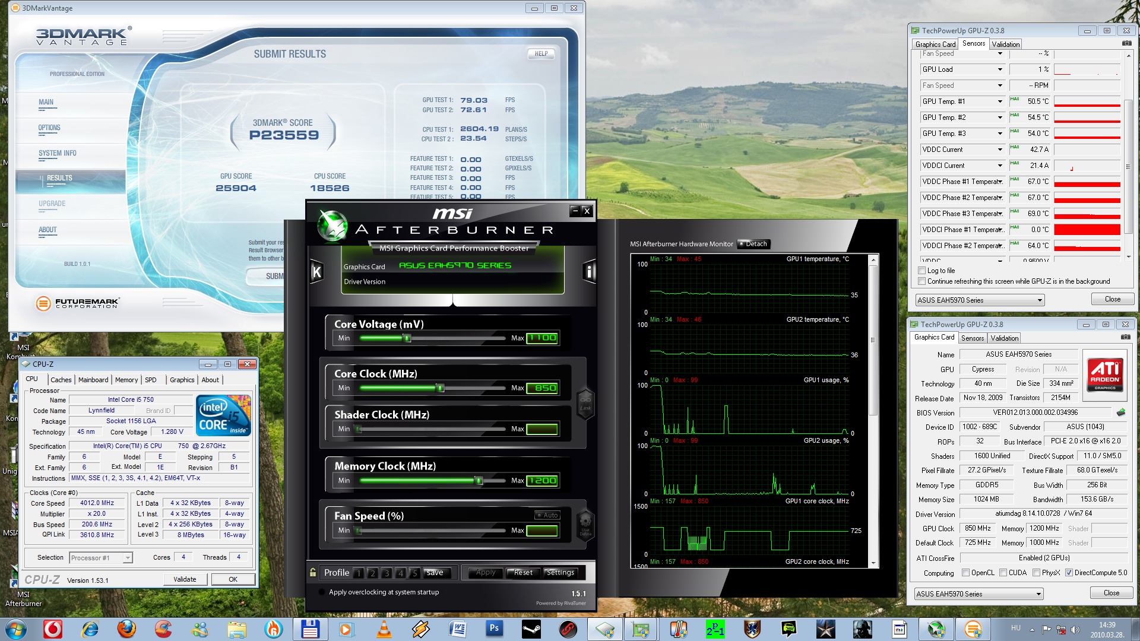
Task: Click the HELP button in 3DMark Vantage
Action: [541, 53]
